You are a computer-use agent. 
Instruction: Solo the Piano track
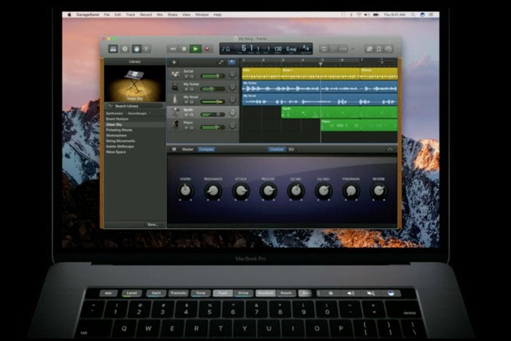point(191,128)
